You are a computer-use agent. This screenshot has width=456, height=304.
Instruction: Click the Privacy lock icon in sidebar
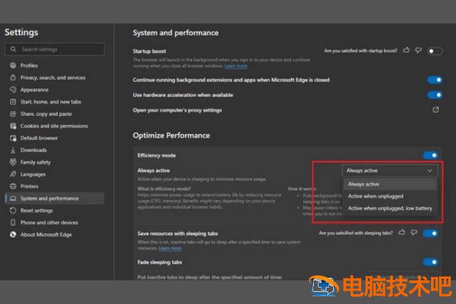point(13,77)
